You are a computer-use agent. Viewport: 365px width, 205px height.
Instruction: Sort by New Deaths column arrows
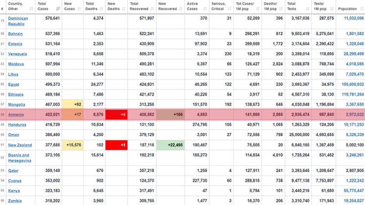[124, 9]
